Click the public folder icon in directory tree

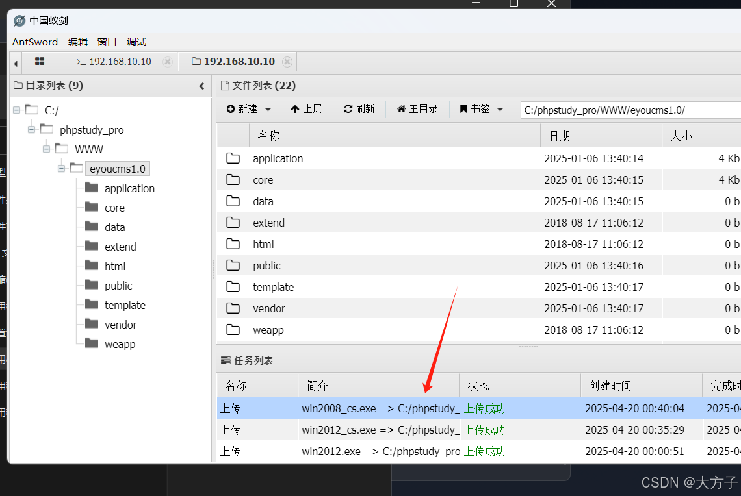click(92, 284)
